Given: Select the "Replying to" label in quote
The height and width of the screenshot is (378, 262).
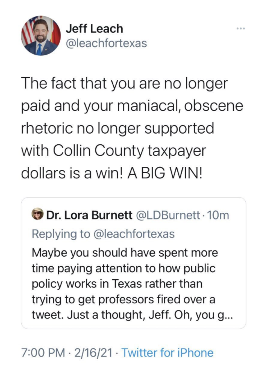Looking at the screenshot, I should (x=61, y=234).
